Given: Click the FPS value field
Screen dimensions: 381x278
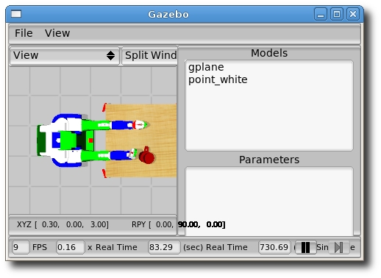Looking at the screenshot, I should [x=21, y=247].
